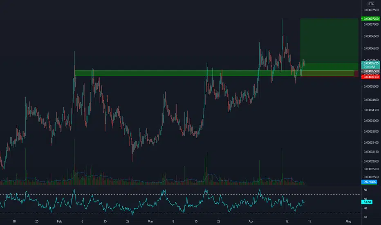
Task: Click the 25 date label on time axis
Action: coord(37,221)
